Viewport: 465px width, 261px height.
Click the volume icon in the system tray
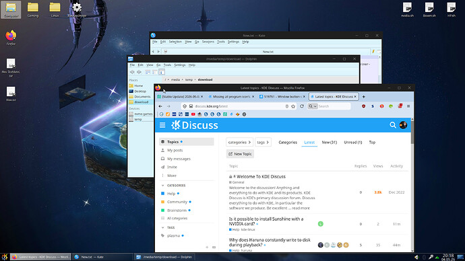click(416, 257)
